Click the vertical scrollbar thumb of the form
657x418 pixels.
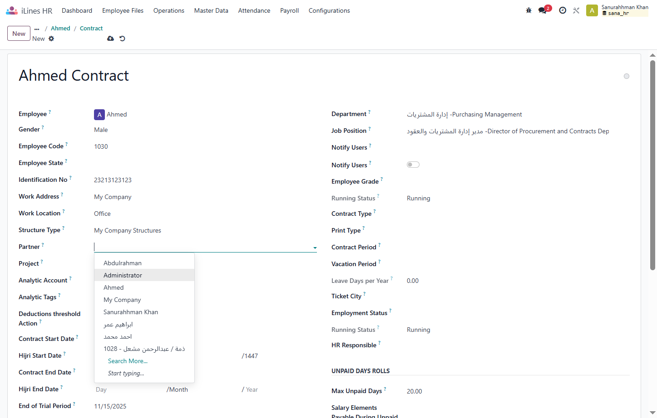click(x=652, y=165)
